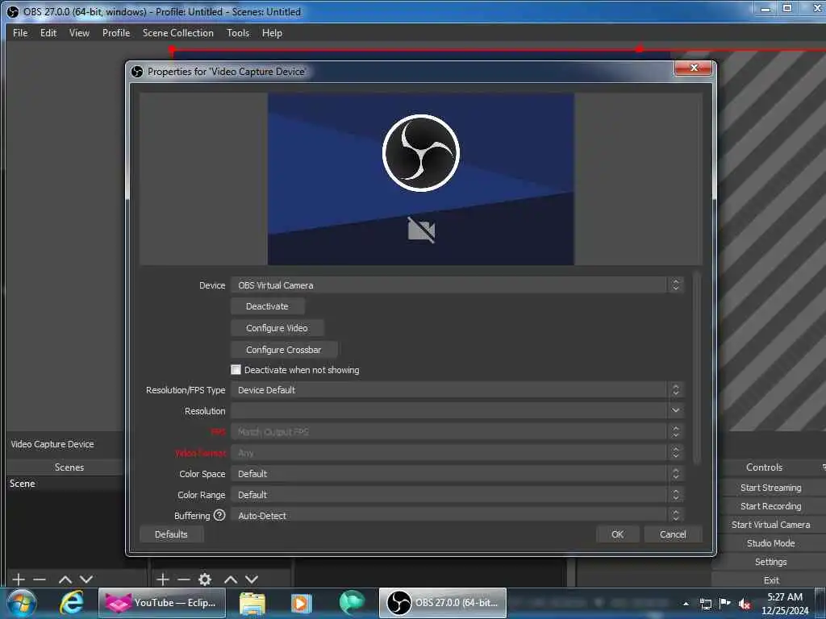The width and height of the screenshot is (826, 619).
Task: Open Windows Explorer folder icon in taskbar
Action: [x=252, y=603]
